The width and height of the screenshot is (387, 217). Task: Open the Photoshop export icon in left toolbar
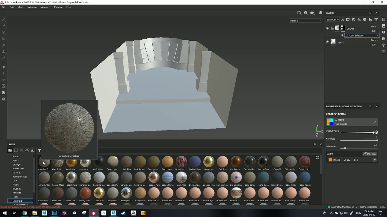click(4, 86)
